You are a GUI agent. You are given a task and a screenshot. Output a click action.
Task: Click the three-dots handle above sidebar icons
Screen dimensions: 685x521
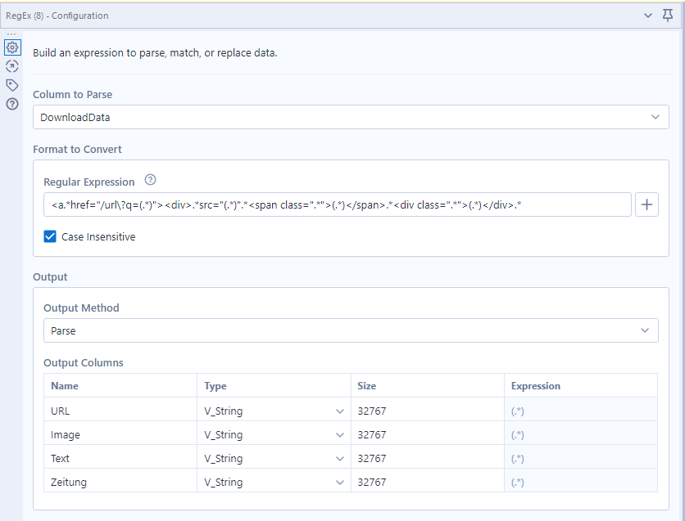pos(12,34)
